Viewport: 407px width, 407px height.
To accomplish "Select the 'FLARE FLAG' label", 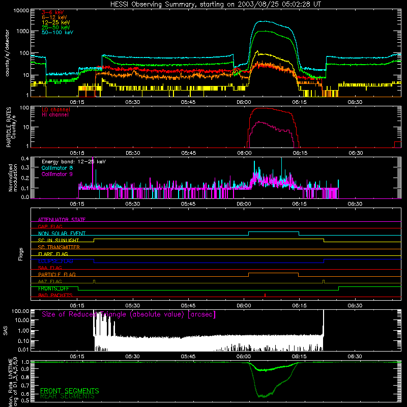I will tap(53, 254).
